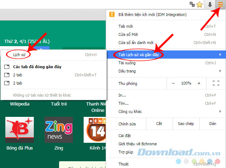
Task: Click Thanh Niên Online shortcut label
Action: [x=96, y=107]
